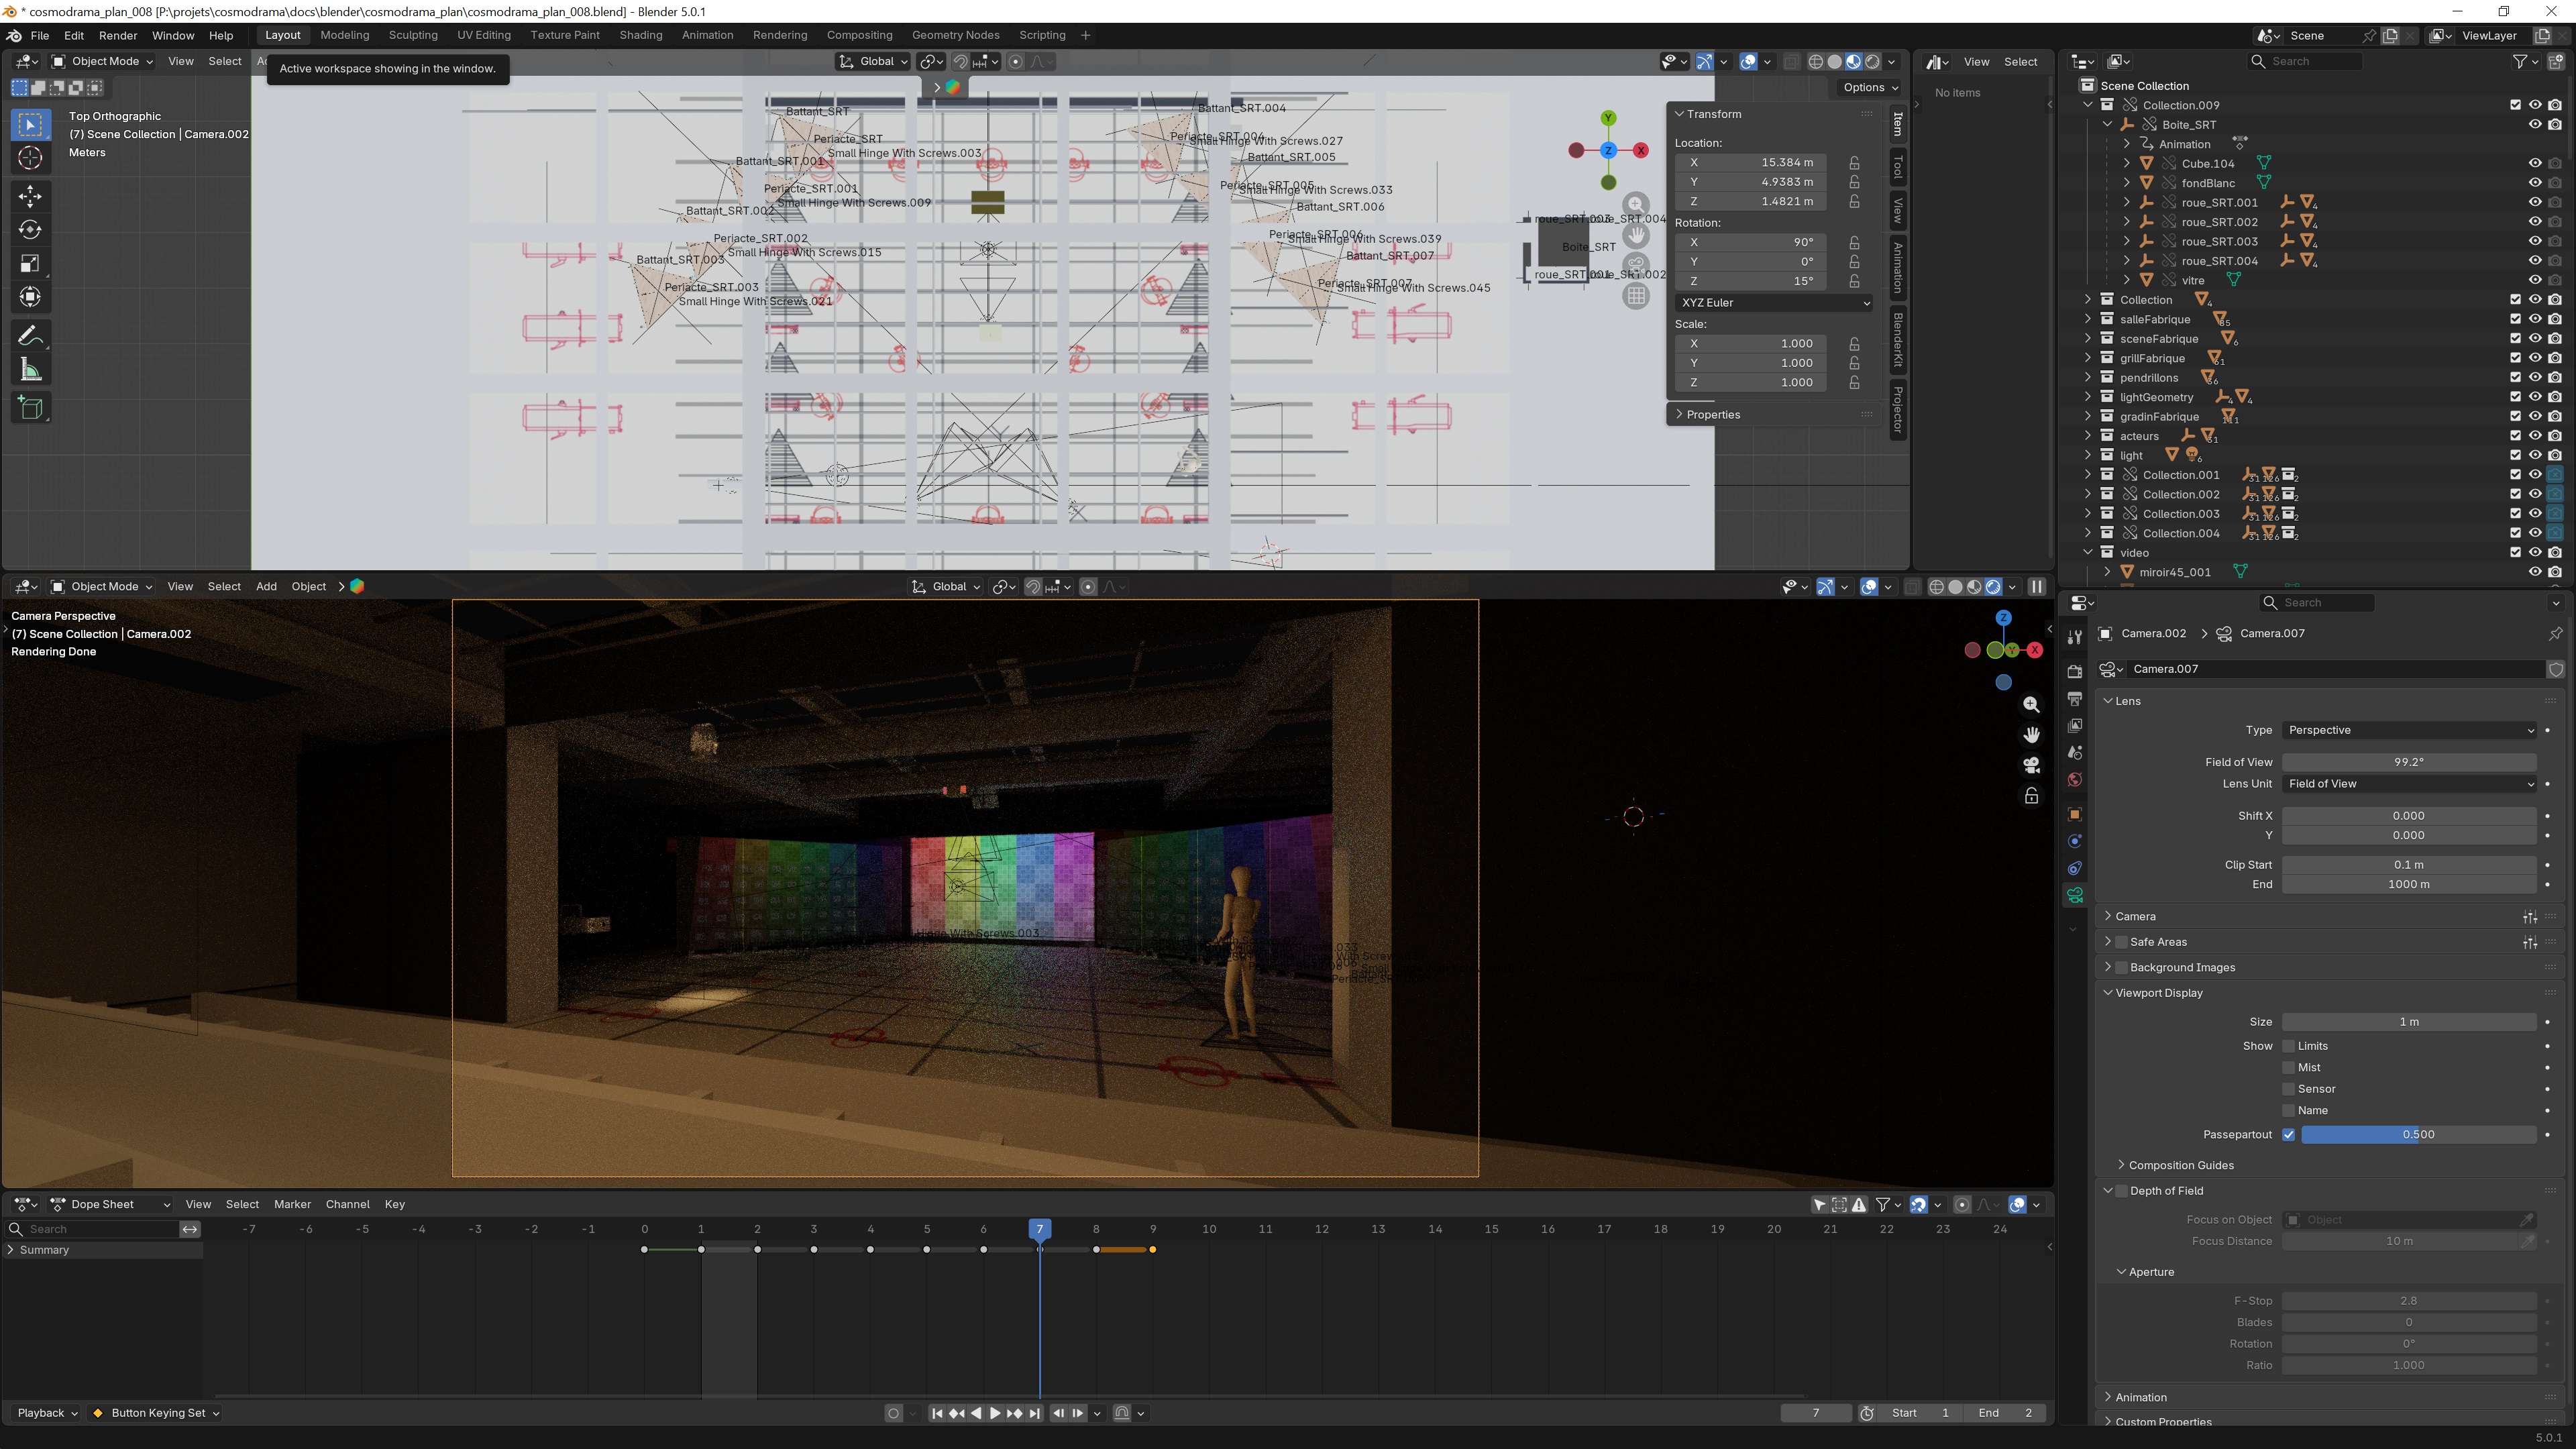Jump to the end frame
The image size is (2576, 1449).
coord(1035,1413)
